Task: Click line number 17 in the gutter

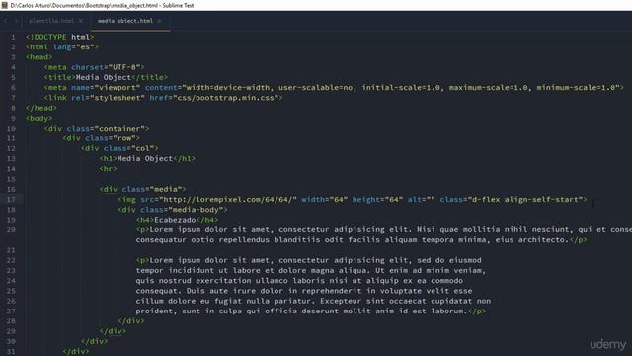Action: [x=11, y=200]
